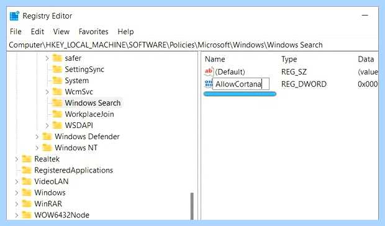Click the registry path address bar
Image resolution: width=385 pixels, height=226 pixels.
coord(192,45)
